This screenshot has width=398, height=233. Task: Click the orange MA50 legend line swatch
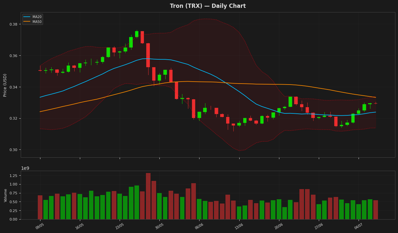pos(27,22)
